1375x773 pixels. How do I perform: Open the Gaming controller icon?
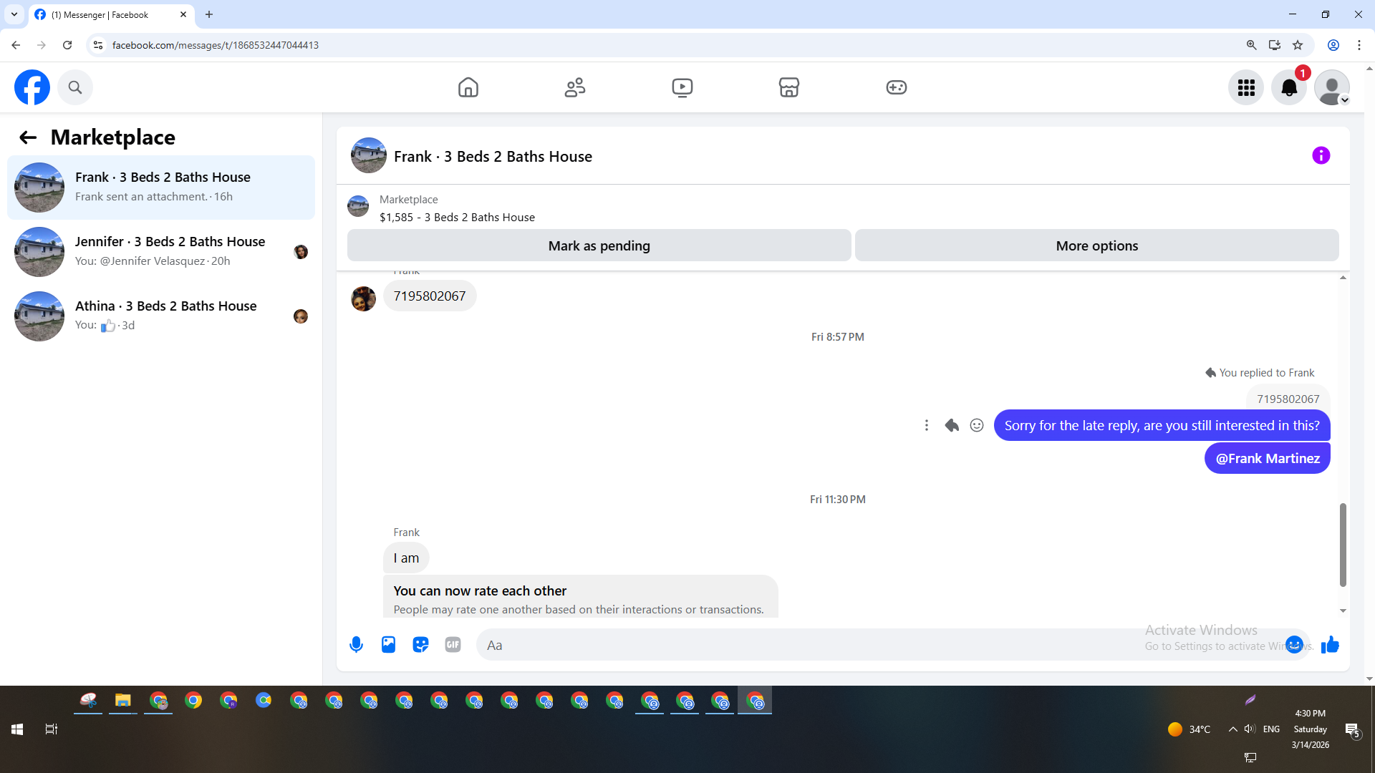[x=897, y=87]
